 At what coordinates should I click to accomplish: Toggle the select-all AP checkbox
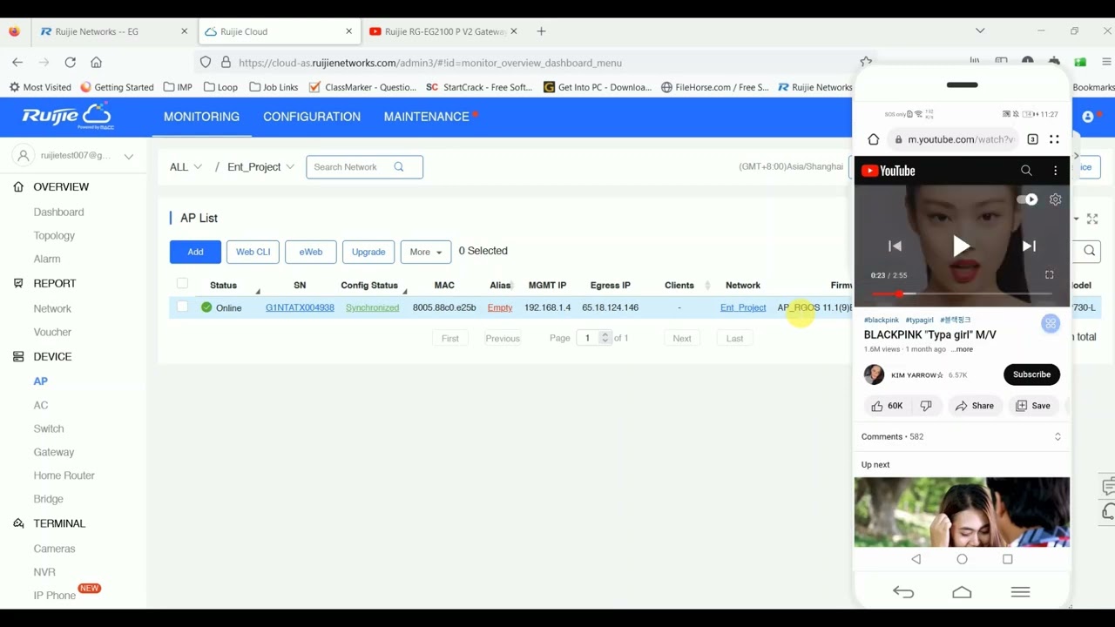click(x=182, y=283)
